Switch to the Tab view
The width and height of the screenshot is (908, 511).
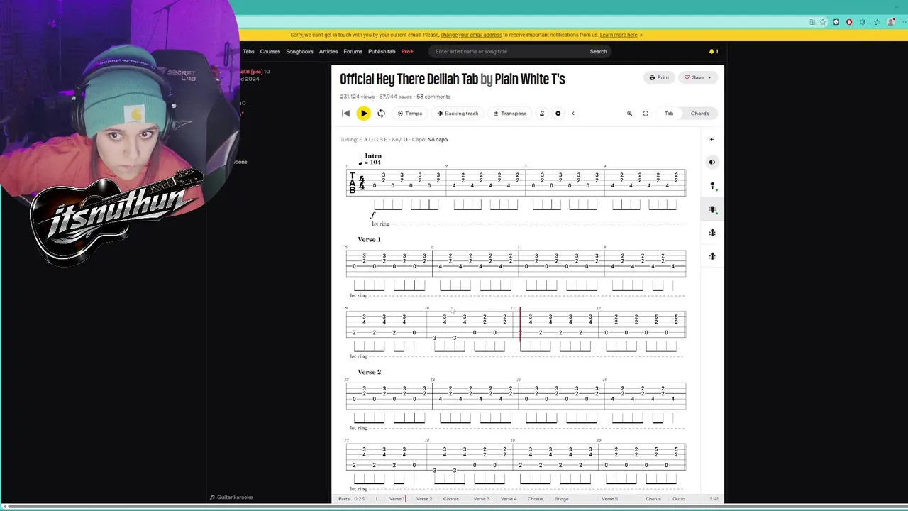tap(668, 114)
